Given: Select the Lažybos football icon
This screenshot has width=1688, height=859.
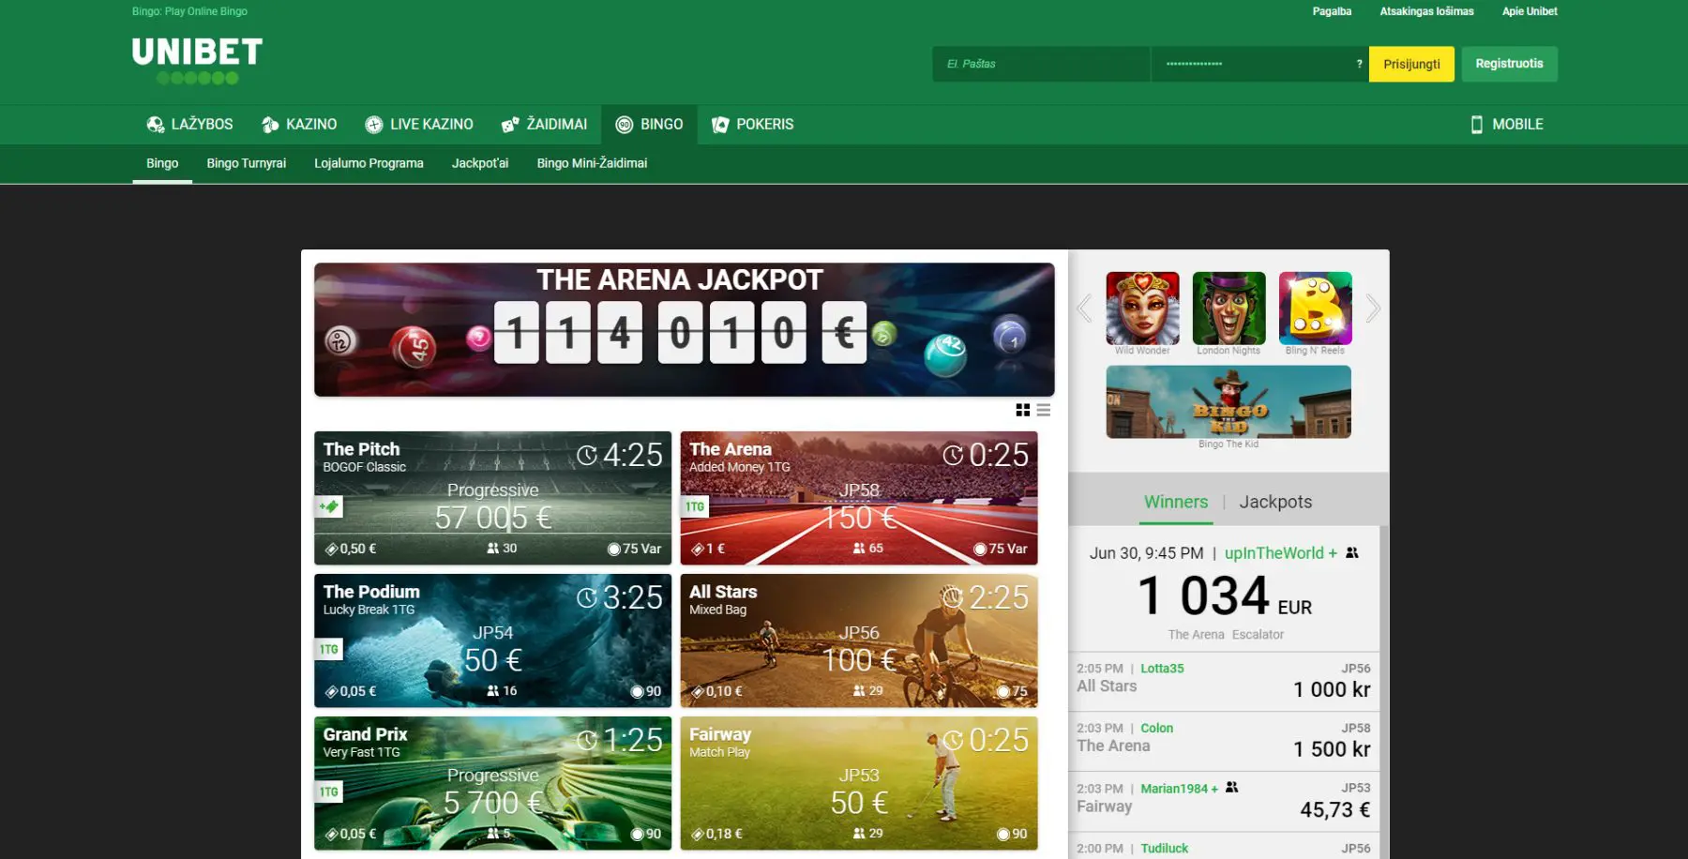Looking at the screenshot, I should pos(158,124).
